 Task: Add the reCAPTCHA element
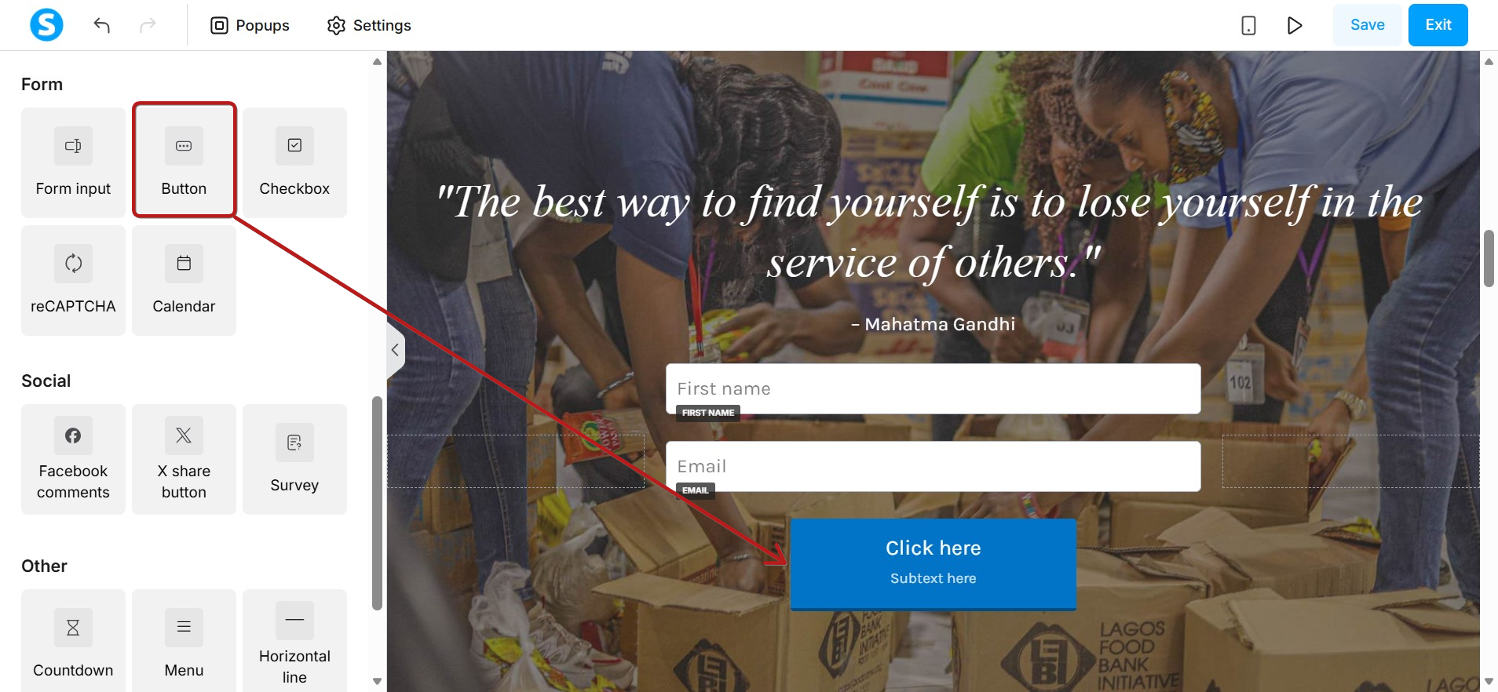point(73,280)
